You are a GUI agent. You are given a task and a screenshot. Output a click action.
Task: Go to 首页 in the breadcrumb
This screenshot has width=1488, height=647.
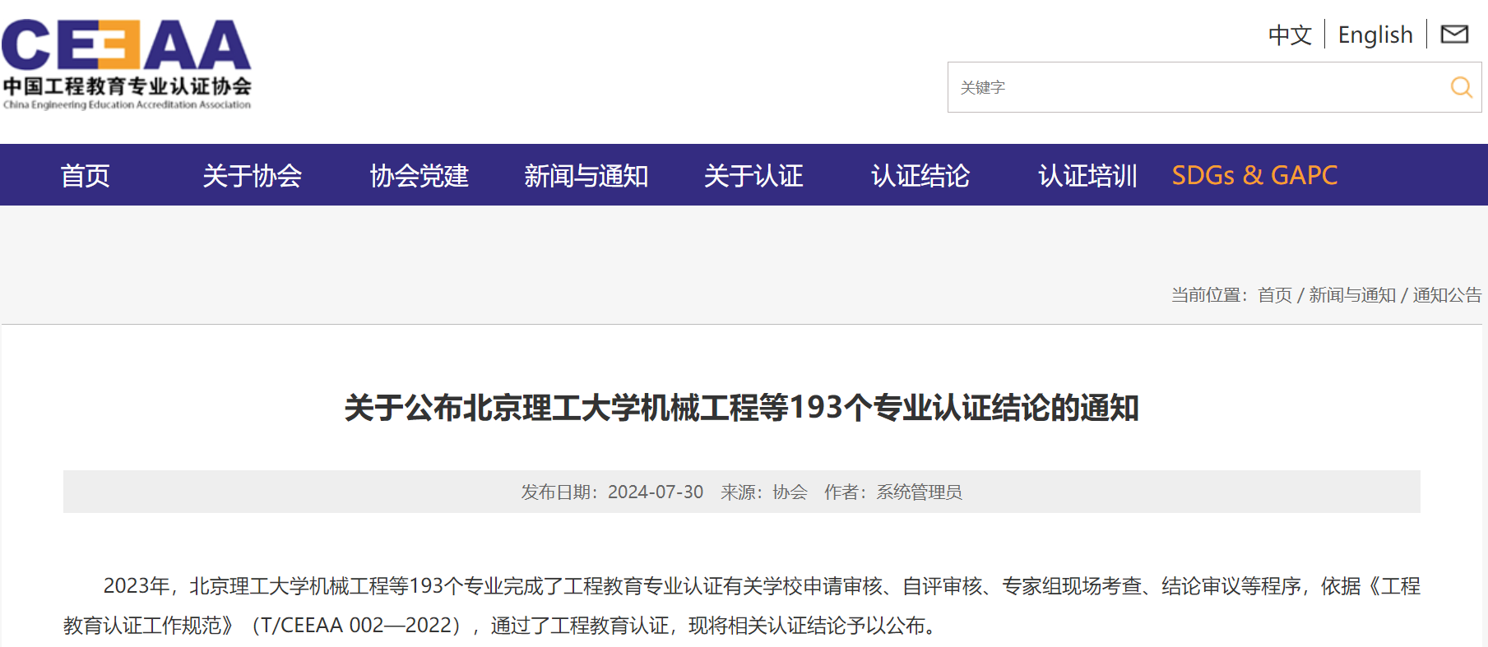pyautogui.click(x=1275, y=295)
